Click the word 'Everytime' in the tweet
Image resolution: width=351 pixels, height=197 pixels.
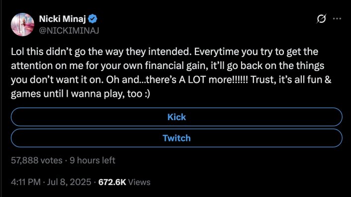pos(217,52)
